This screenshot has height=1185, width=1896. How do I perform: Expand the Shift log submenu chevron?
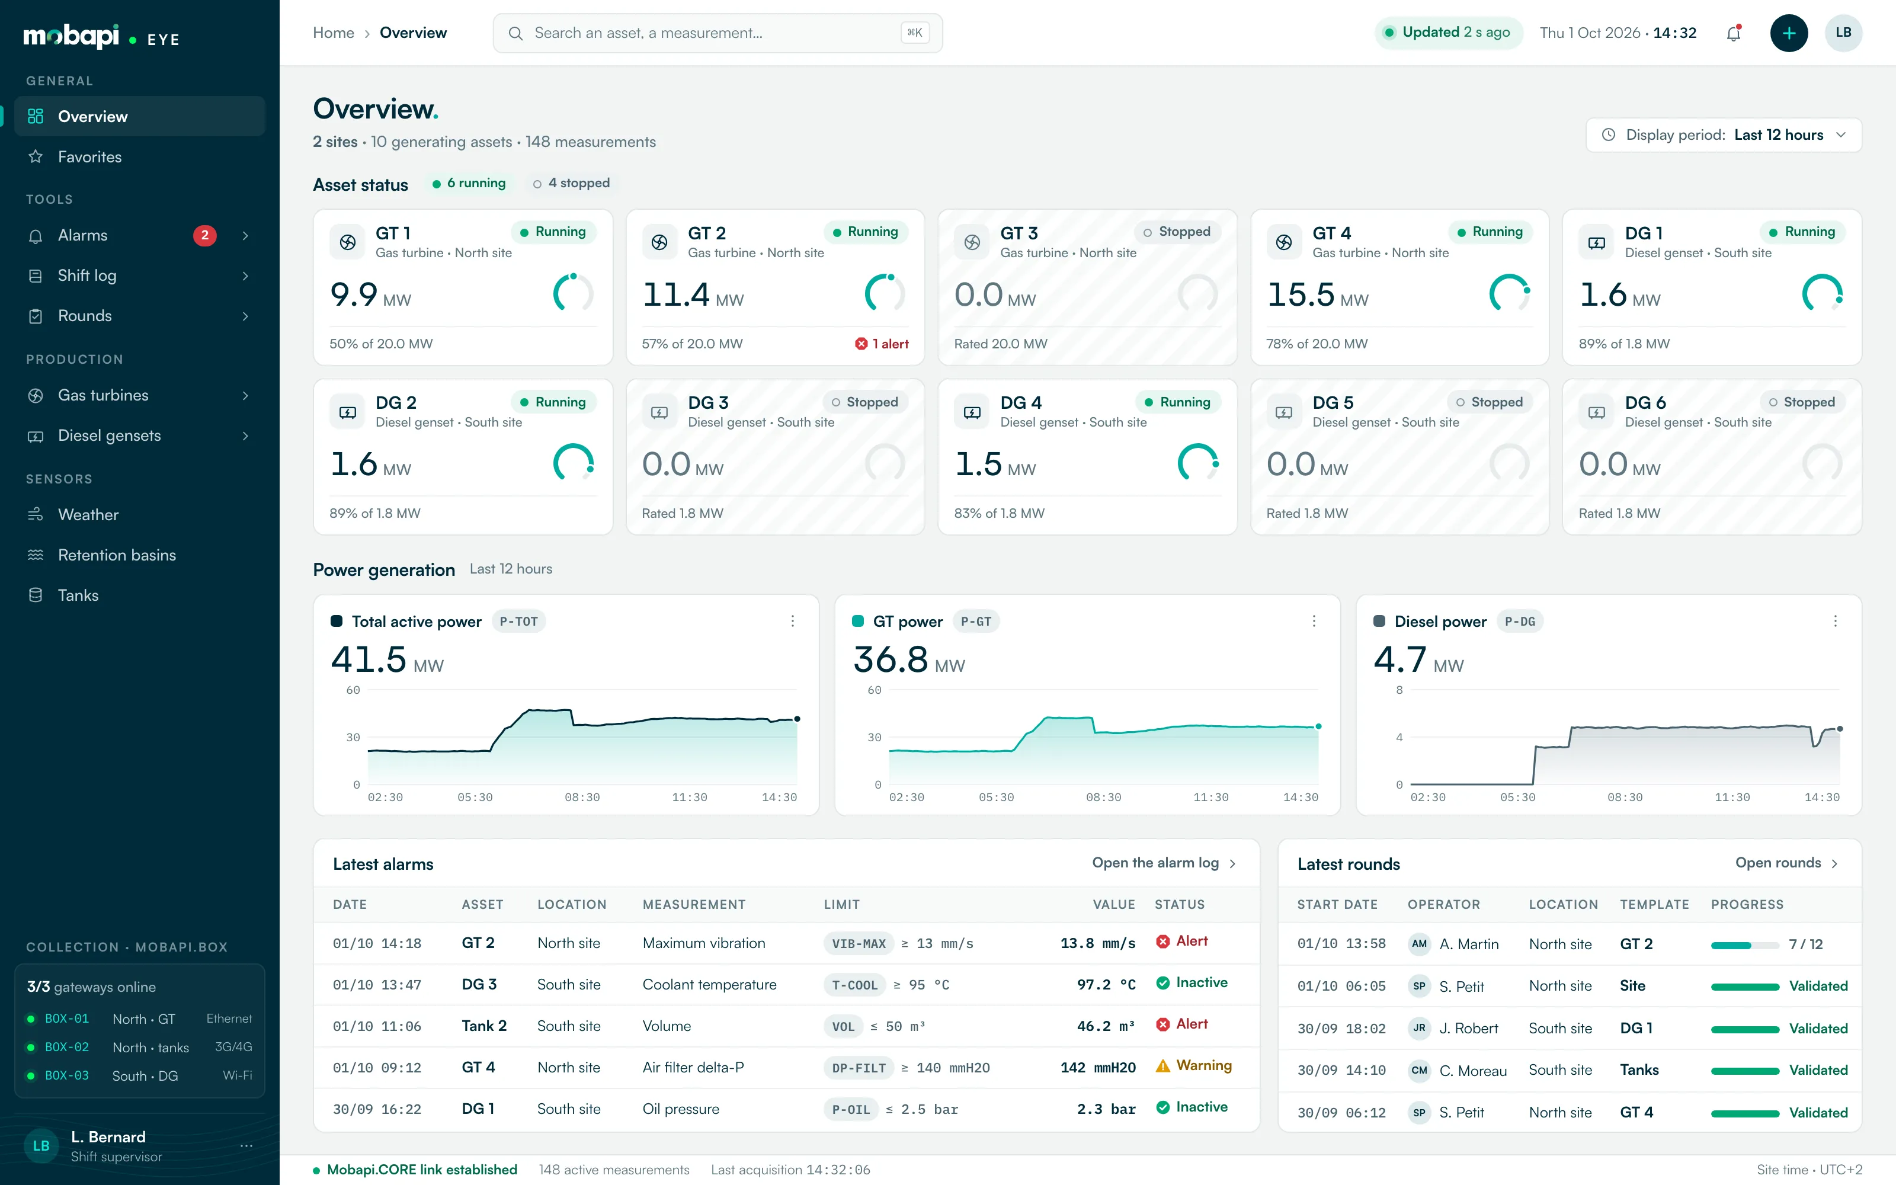coord(245,276)
